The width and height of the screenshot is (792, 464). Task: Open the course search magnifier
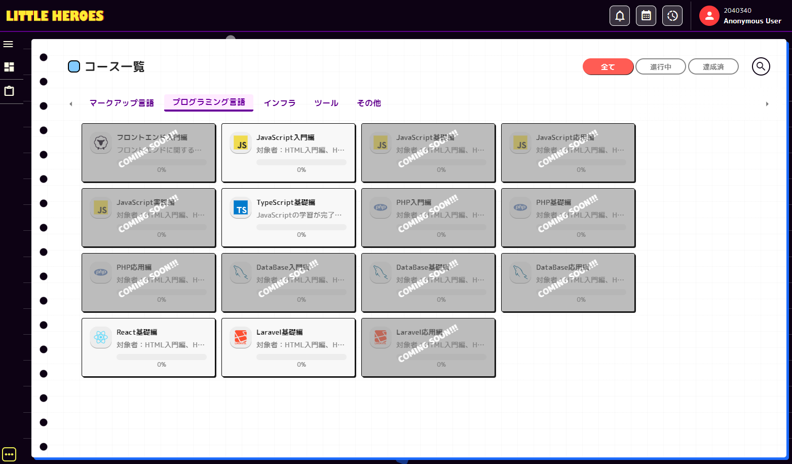point(761,66)
